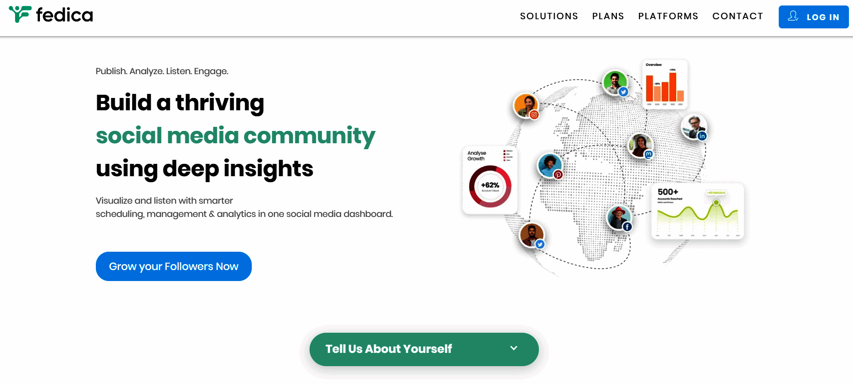Click the Instagram badge on the orange avatar

point(534,115)
